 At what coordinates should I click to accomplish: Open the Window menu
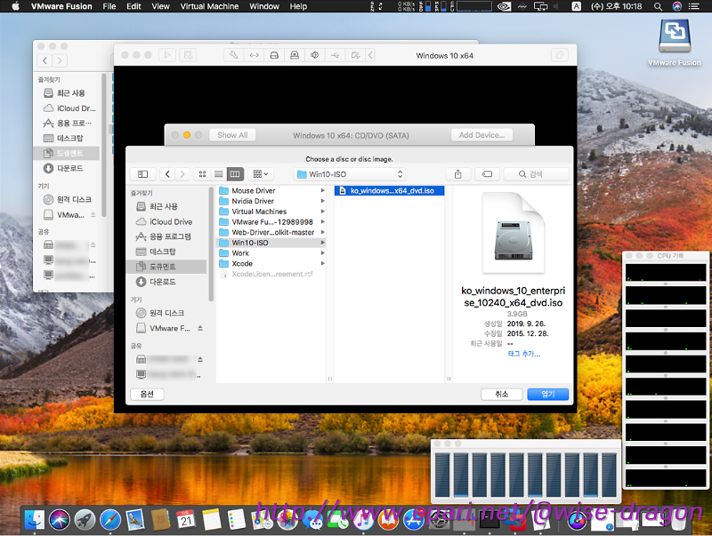click(264, 6)
